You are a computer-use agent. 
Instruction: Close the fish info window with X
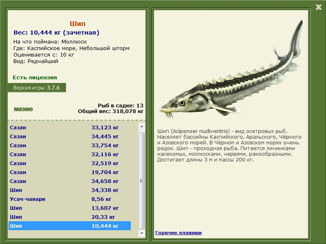pos(318,7)
